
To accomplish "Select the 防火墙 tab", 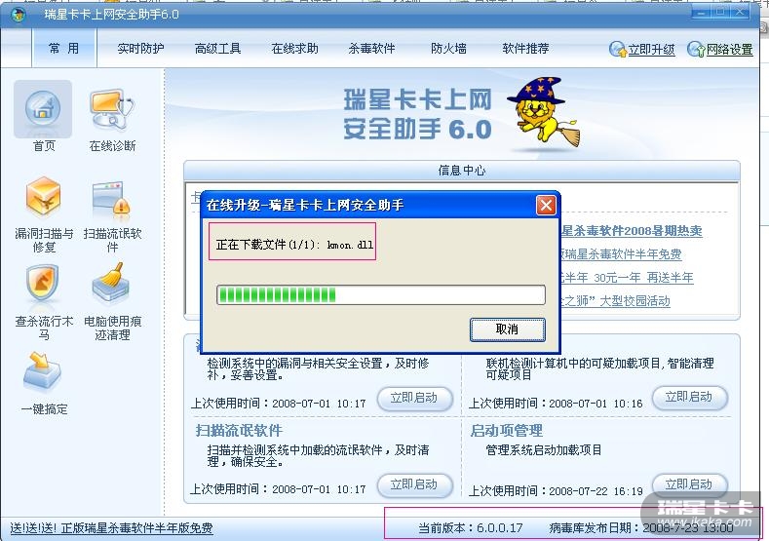I will coord(448,49).
